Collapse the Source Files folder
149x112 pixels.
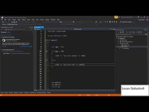tap(118, 47)
